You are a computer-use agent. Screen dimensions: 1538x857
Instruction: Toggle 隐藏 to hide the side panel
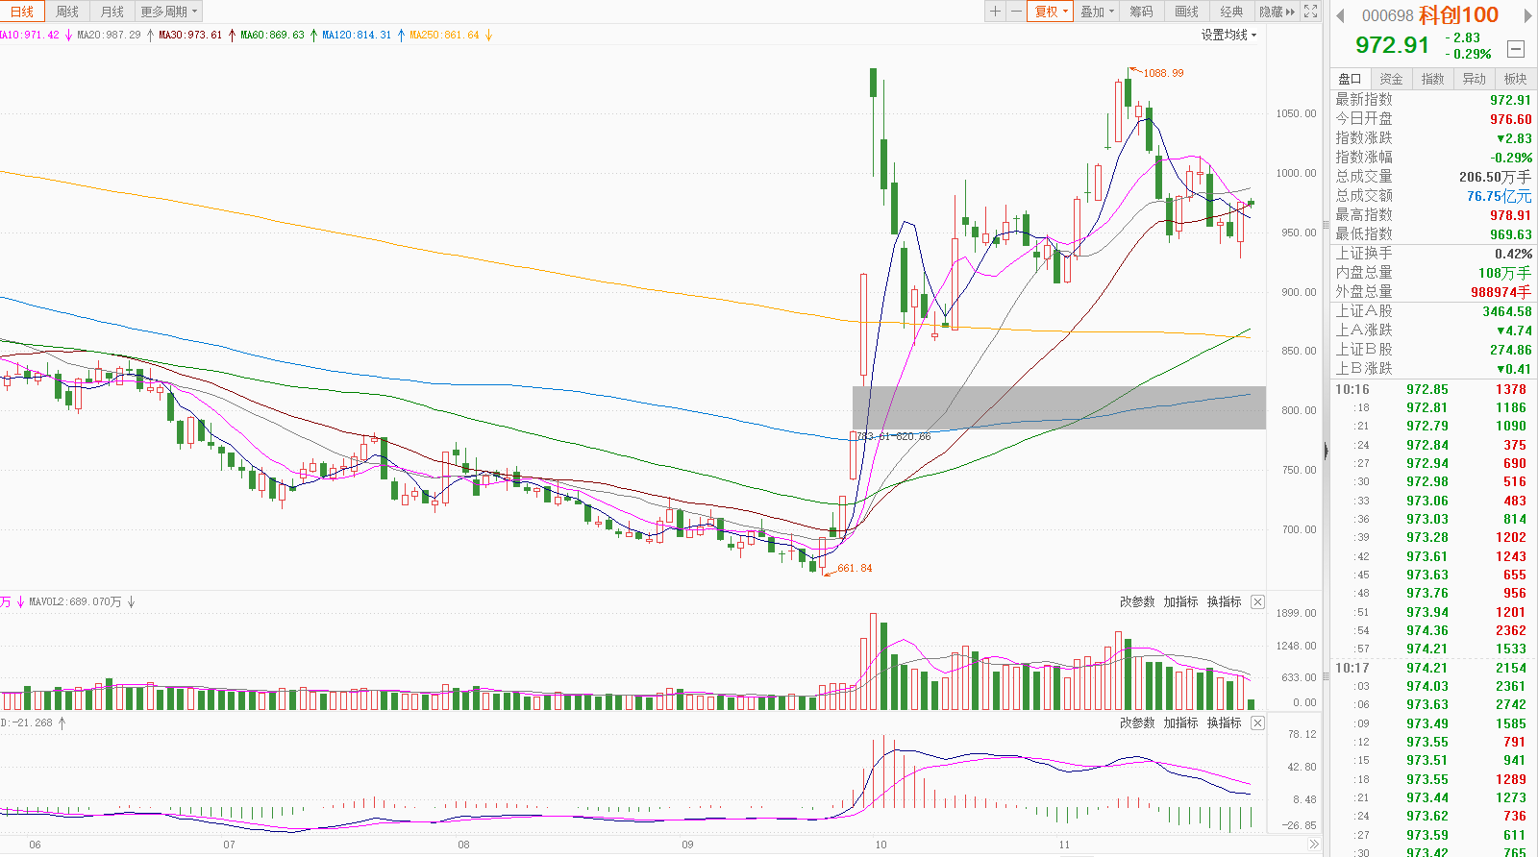tap(1277, 12)
